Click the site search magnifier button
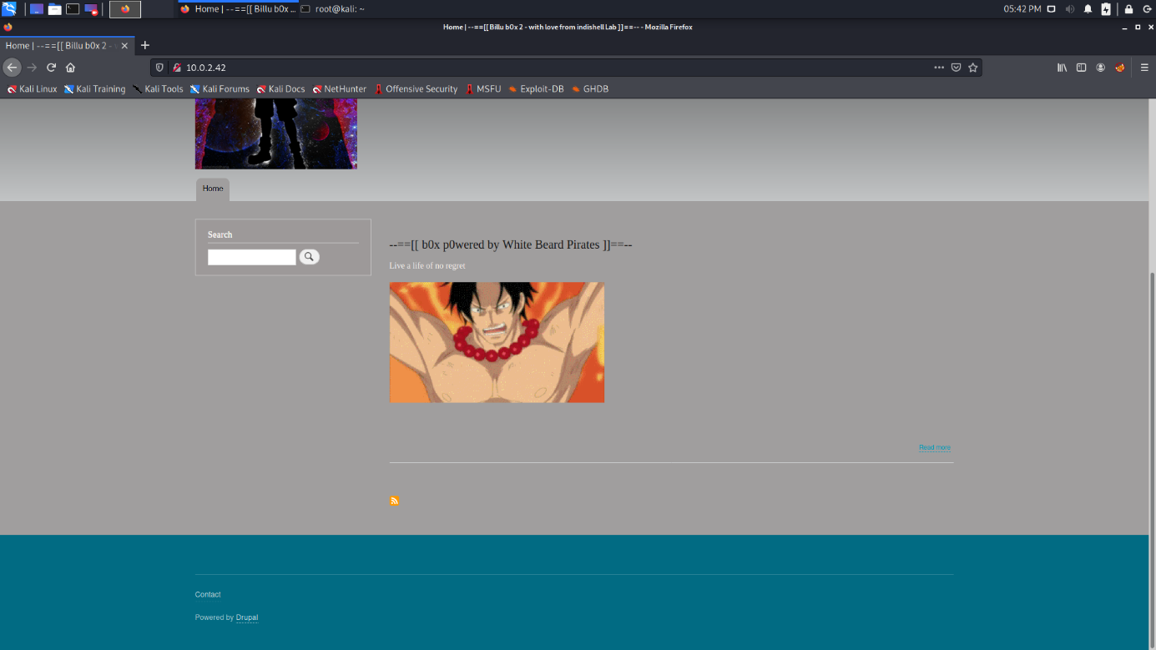The width and height of the screenshot is (1156, 650). (x=309, y=257)
